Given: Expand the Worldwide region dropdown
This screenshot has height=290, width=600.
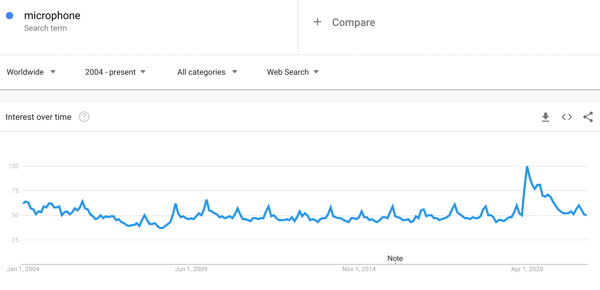Looking at the screenshot, I should pyautogui.click(x=31, y=72).
